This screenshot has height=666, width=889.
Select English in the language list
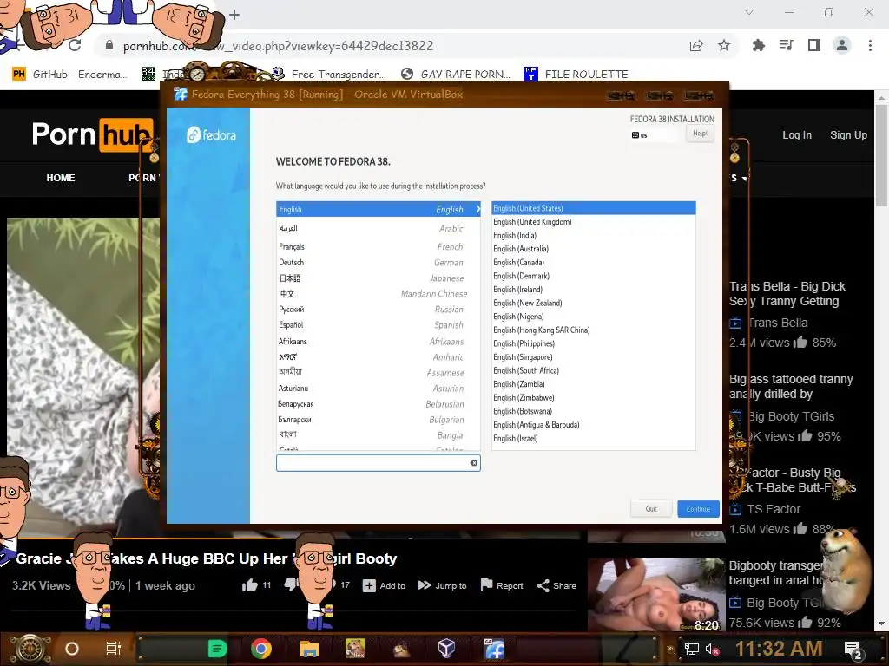pyautogui.click(x=379, y=209)
